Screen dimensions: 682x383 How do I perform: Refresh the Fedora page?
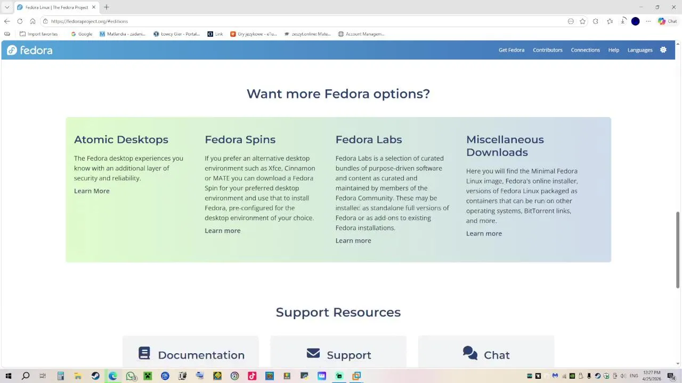tap(20, 21)
